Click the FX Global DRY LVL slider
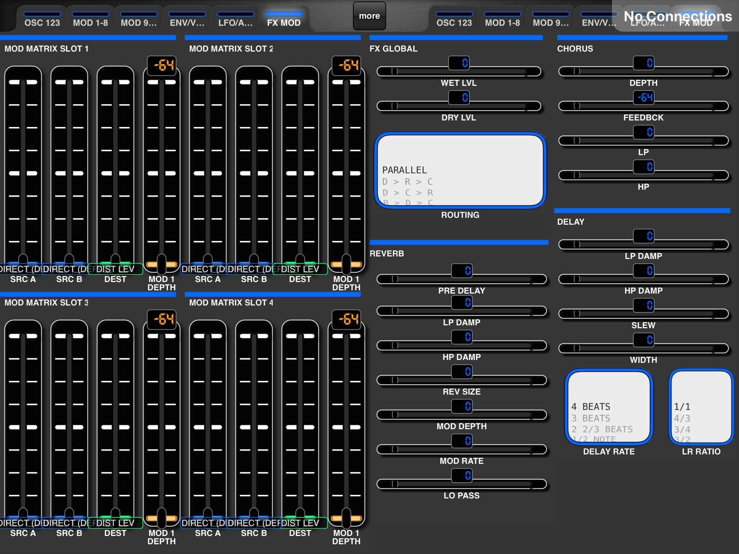 point(459,106)
